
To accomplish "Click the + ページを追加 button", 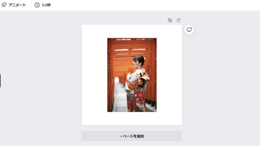I will click(x=132, y=136).
